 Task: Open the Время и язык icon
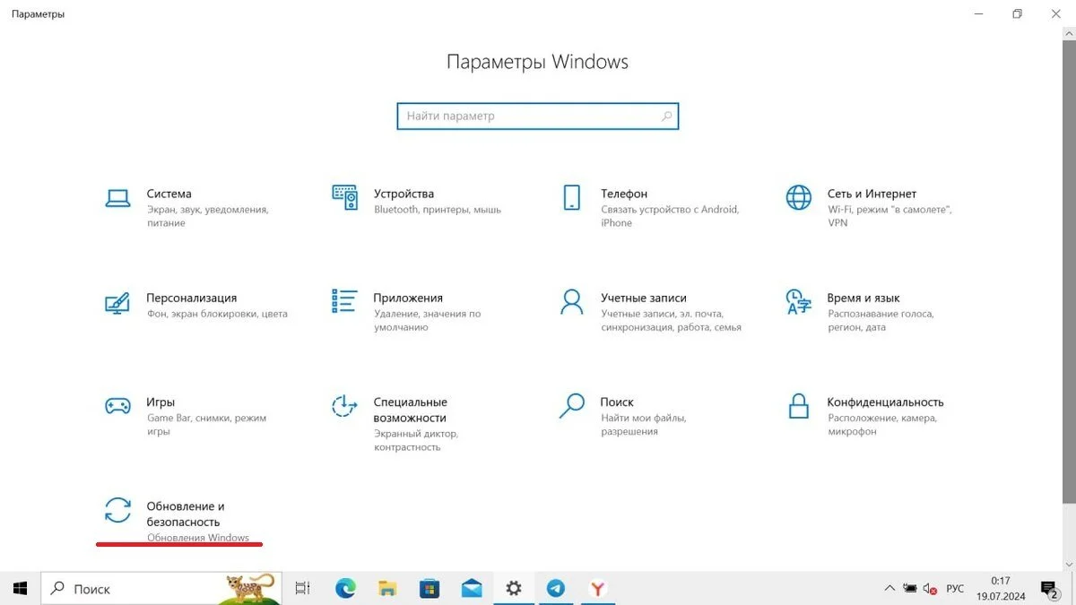point(798,301)
